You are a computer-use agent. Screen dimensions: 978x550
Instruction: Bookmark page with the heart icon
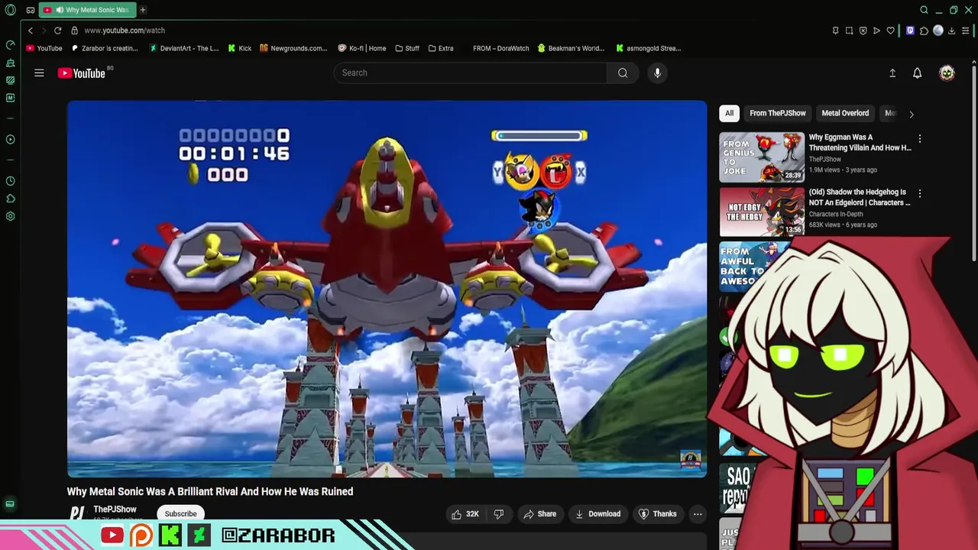(x=890, y=31)
